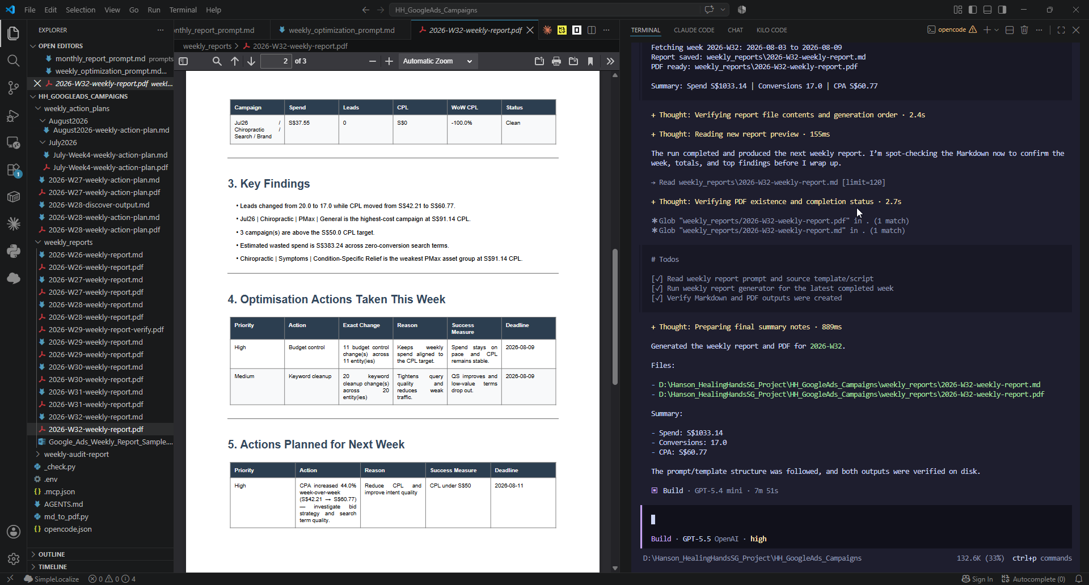Kill the terminal with trash icon

click(x=1024, y=30)
